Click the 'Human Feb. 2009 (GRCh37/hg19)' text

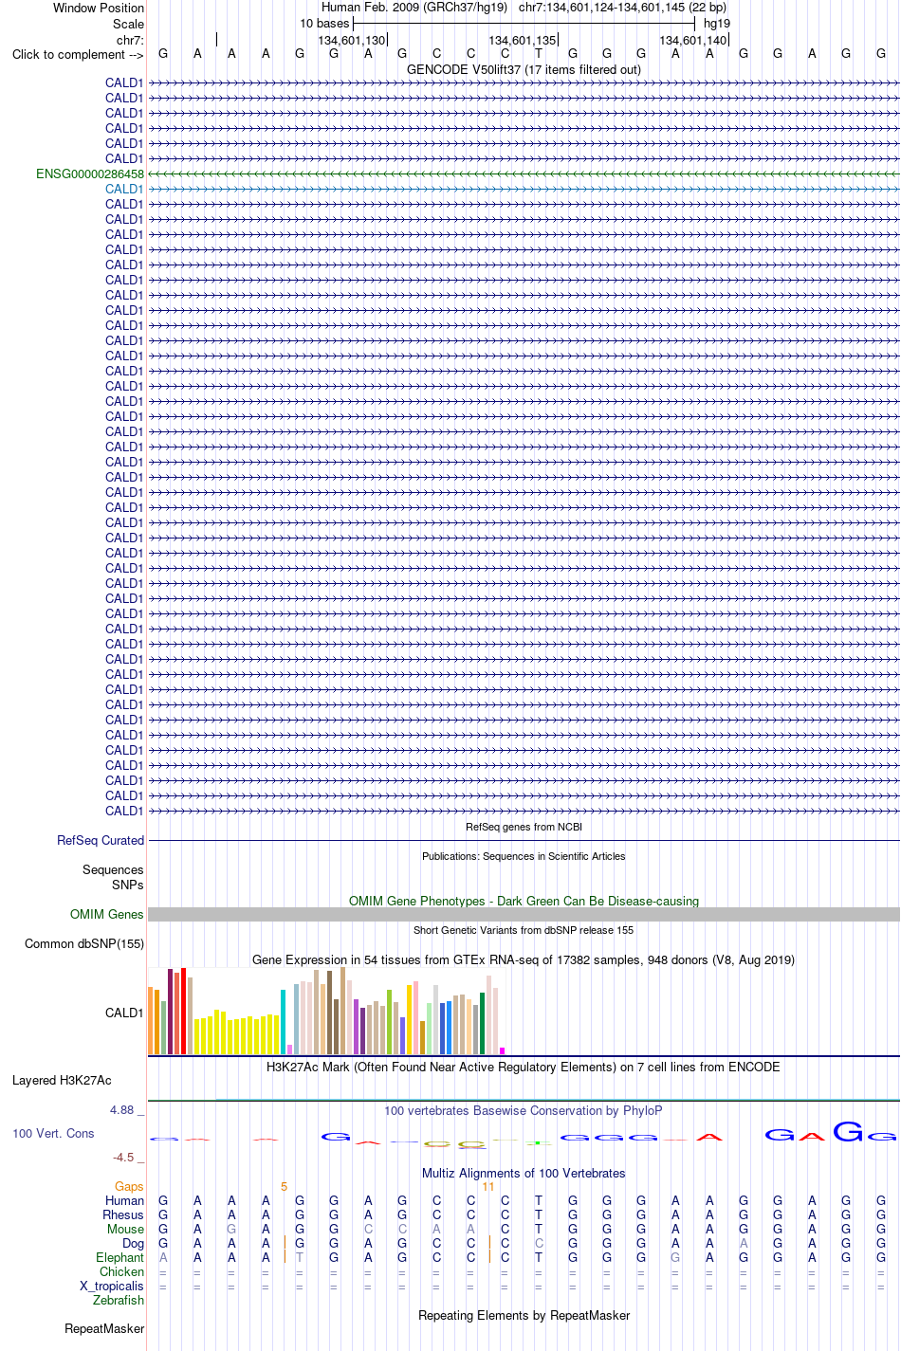click(x=414, y=8)
